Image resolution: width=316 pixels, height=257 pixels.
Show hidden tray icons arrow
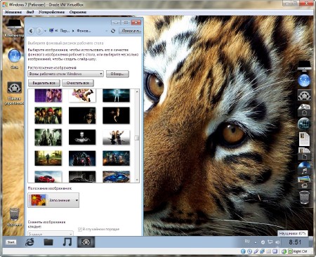[x=256, y=242]
